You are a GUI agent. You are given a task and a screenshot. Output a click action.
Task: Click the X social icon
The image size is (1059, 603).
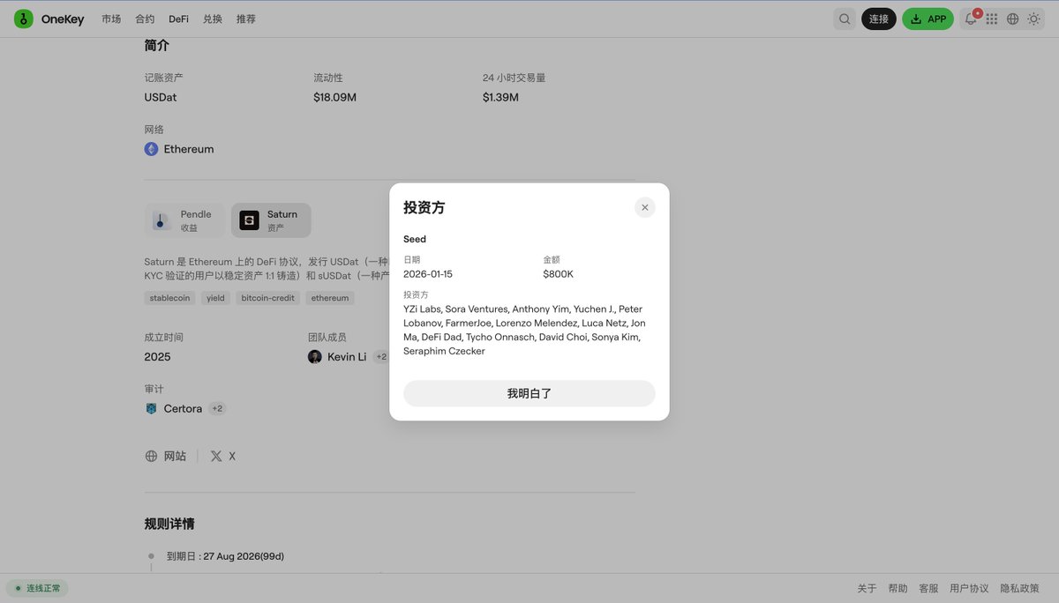click(x=216, y=456)
